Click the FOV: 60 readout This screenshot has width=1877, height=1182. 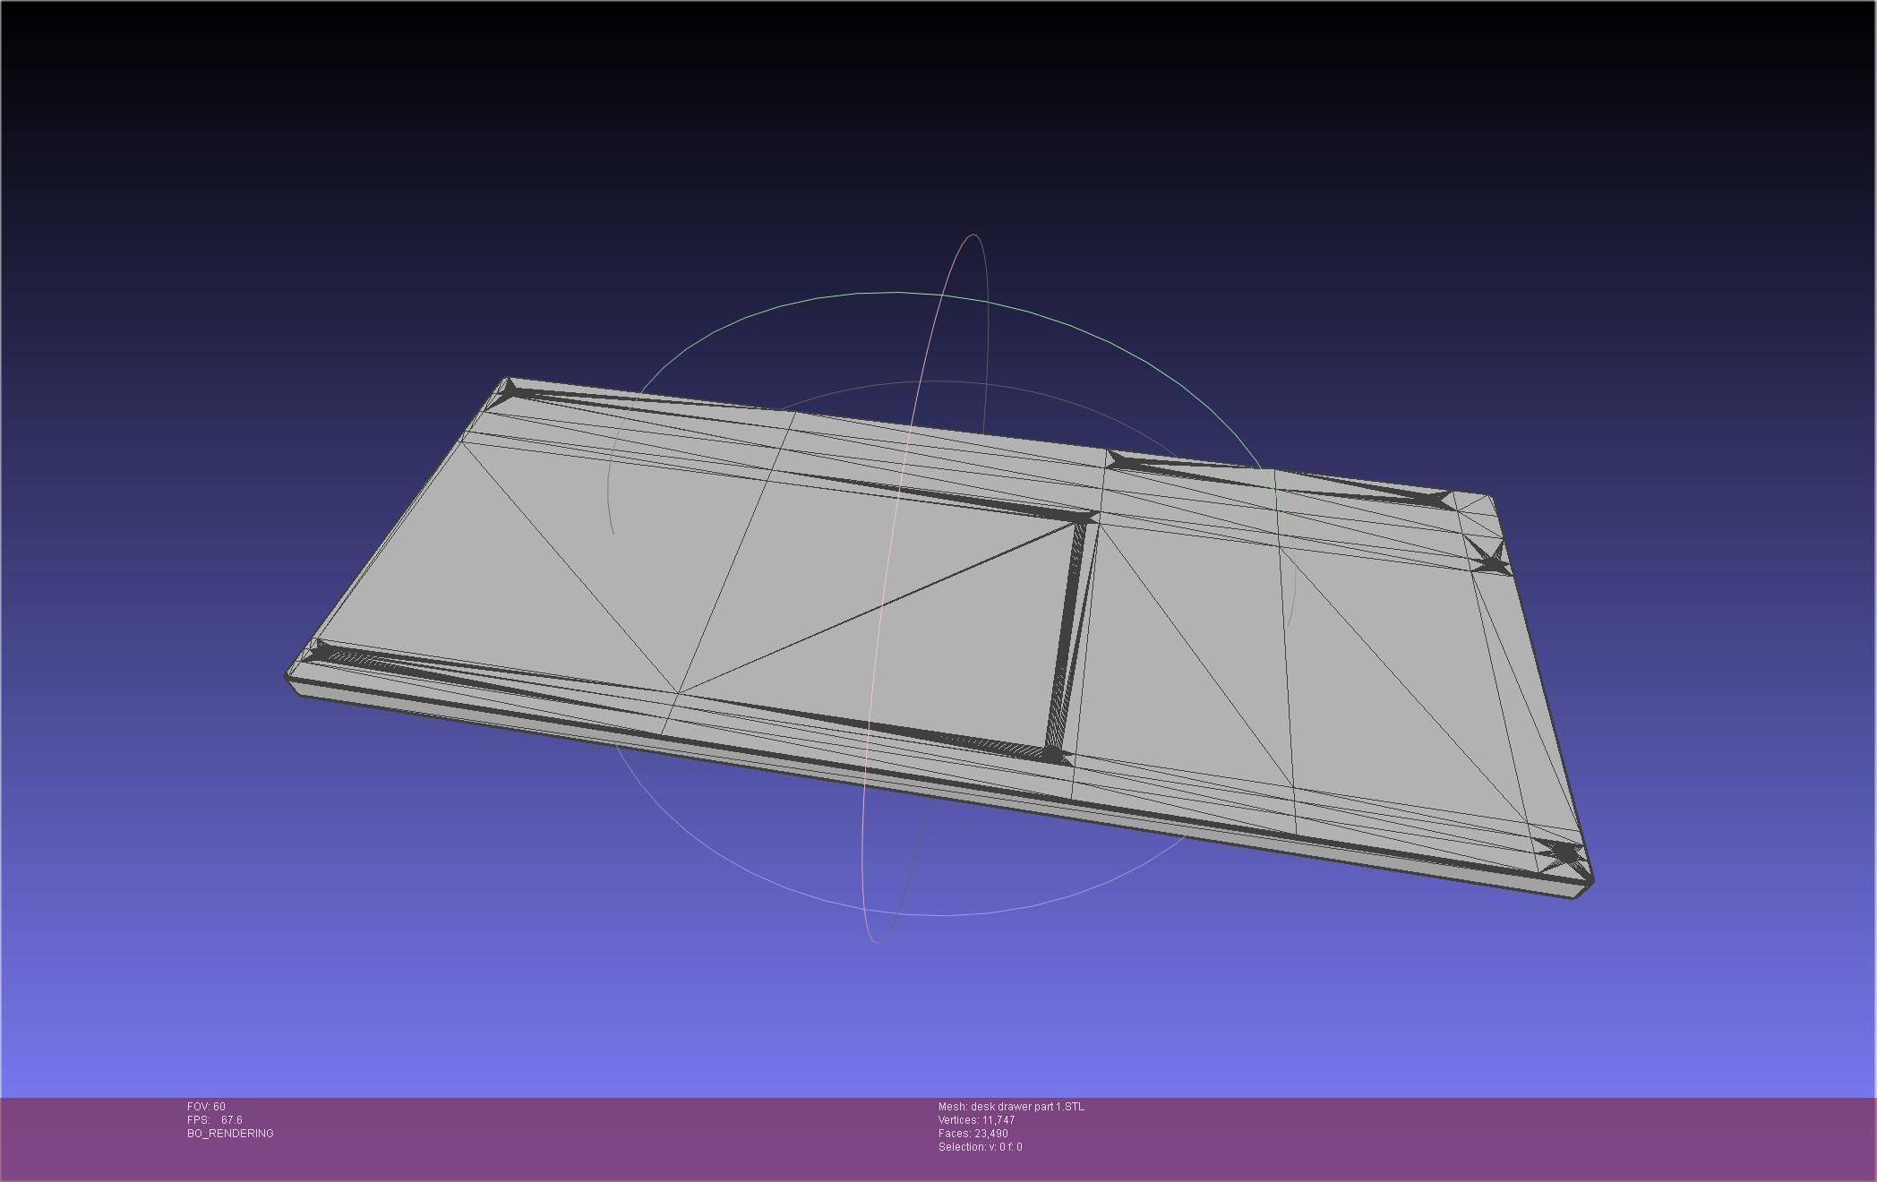(x=206, y=1107)
